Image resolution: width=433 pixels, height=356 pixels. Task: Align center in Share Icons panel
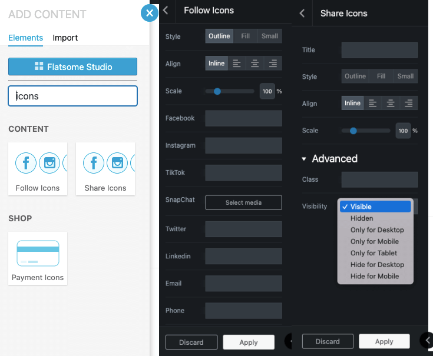click(x=391, y=103)
